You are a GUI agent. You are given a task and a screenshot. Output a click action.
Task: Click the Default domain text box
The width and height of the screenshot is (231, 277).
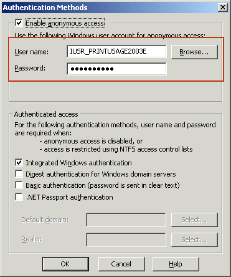(x=126, y=220)
